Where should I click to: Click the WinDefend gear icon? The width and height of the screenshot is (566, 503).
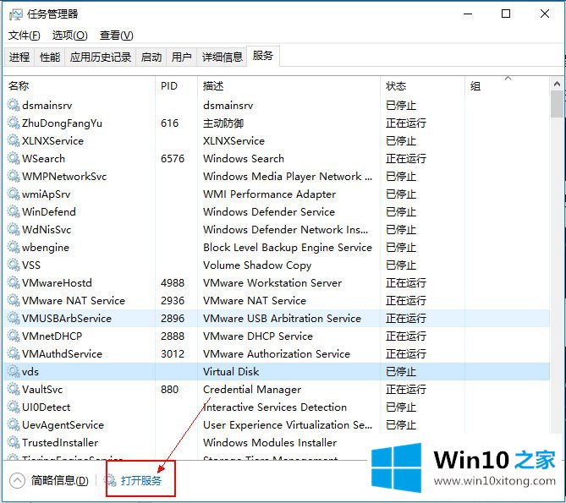click(x=14, y=211)
